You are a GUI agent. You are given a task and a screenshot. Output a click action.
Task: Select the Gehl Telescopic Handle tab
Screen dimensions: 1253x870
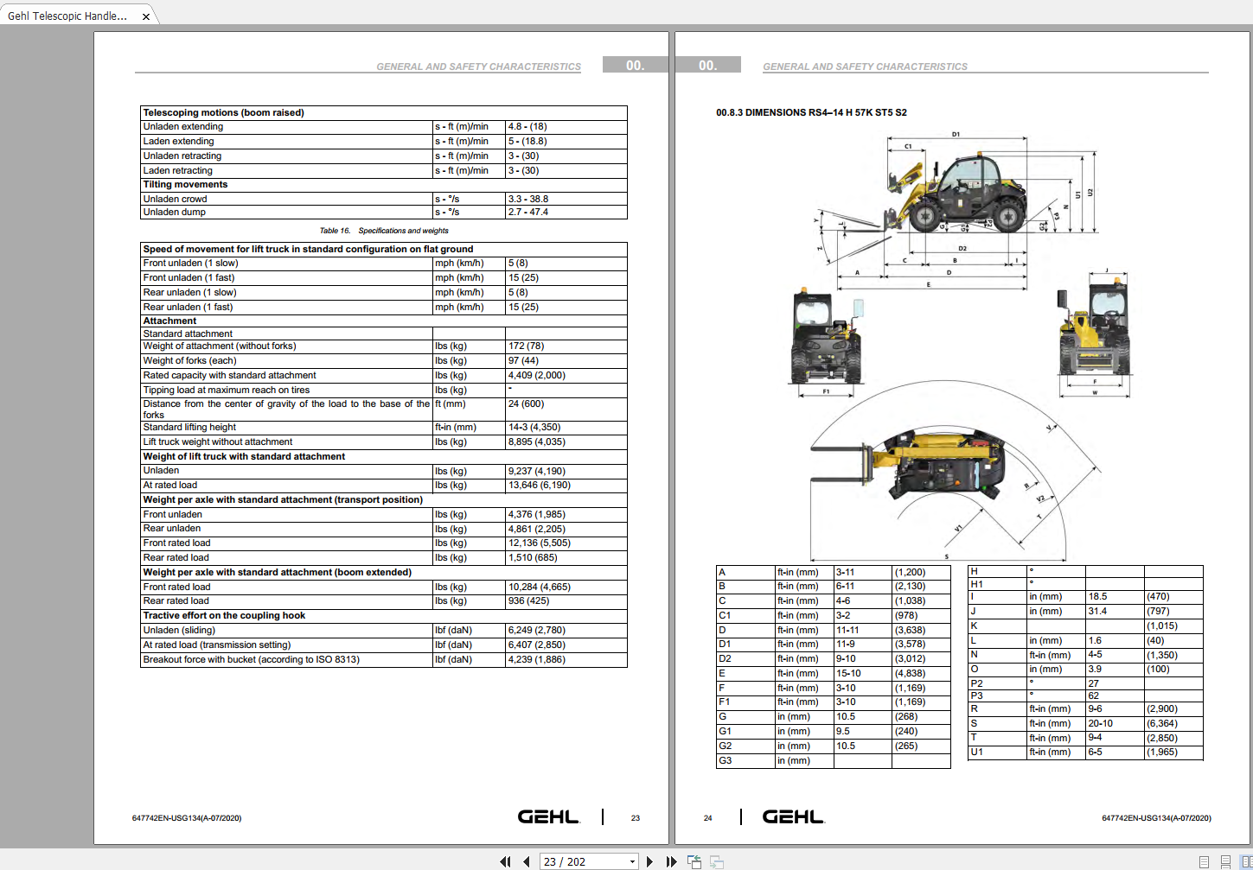coord(69,15)
